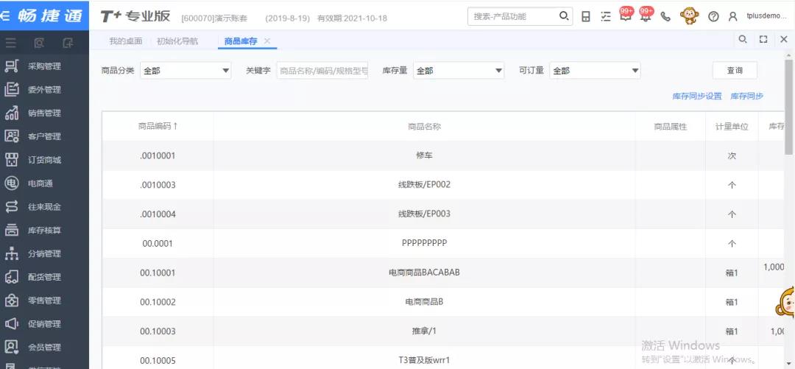Open 客户管理 module
The width and height of the screenshot is (795, 369).
point(44,136)
